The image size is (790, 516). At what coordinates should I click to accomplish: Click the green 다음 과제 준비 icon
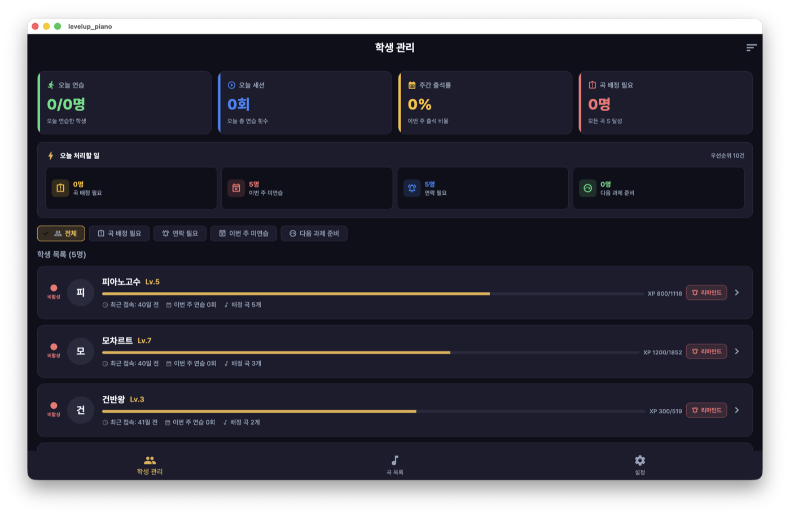pyautogui.click(x=588, y=188)
